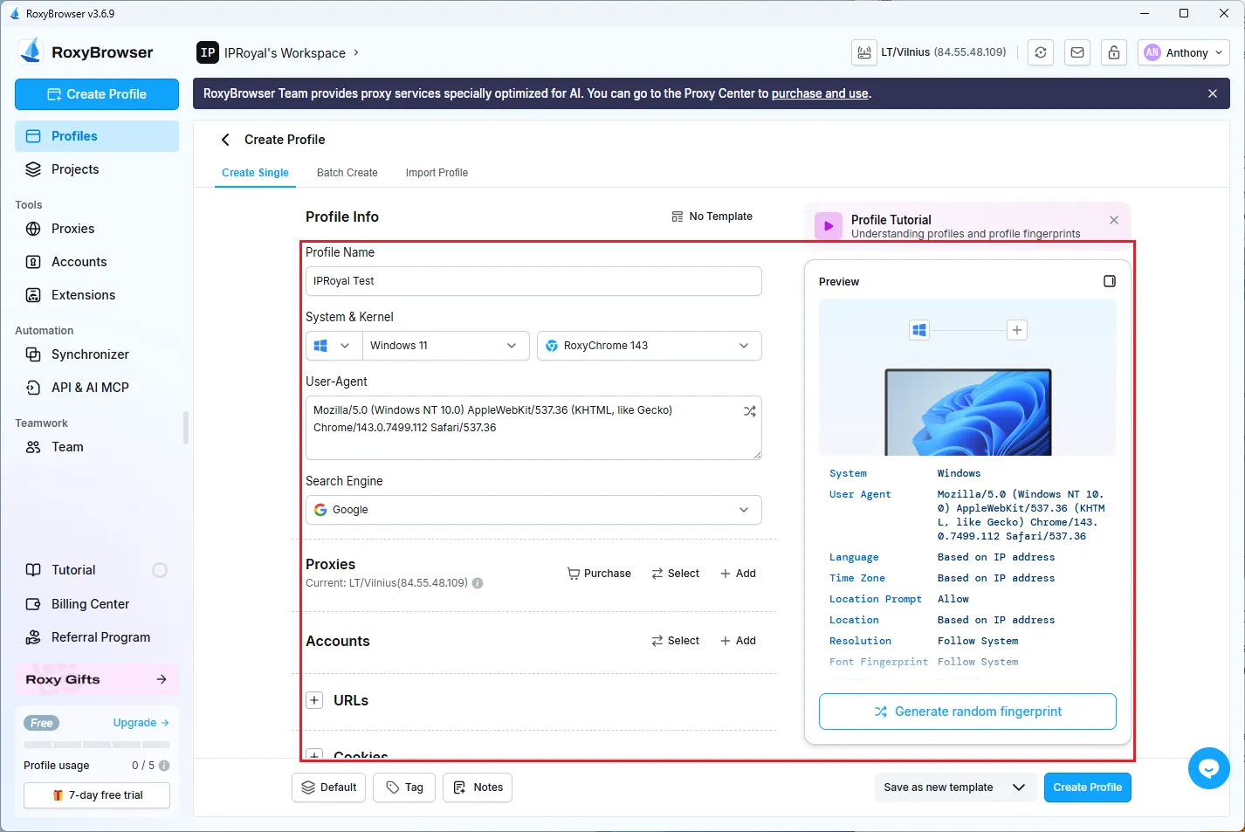Image resolution: width=1245 pixels, height=832 pixels.
Task: Toggle the Tutorial progress circle
Action: point(160,570)
